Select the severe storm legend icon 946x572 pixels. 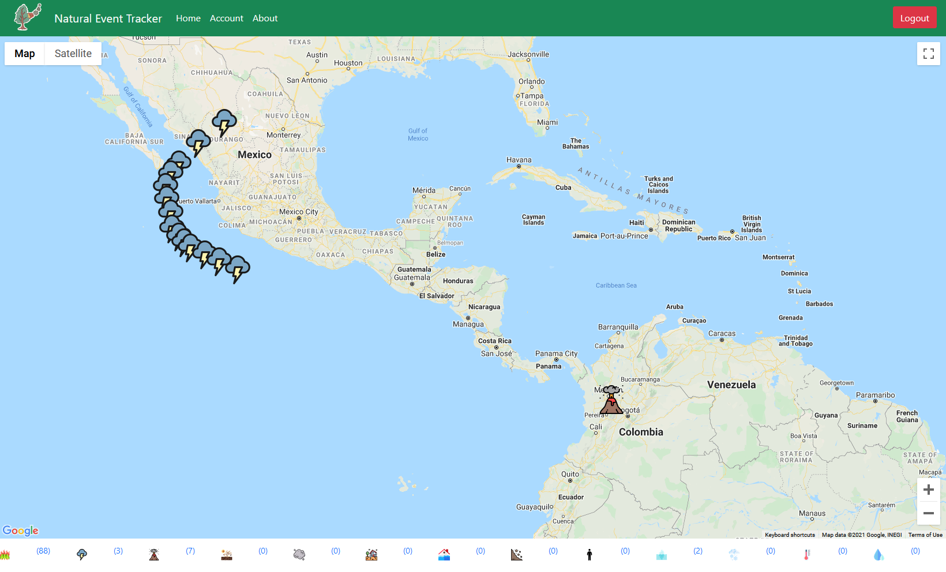(82, 555)
